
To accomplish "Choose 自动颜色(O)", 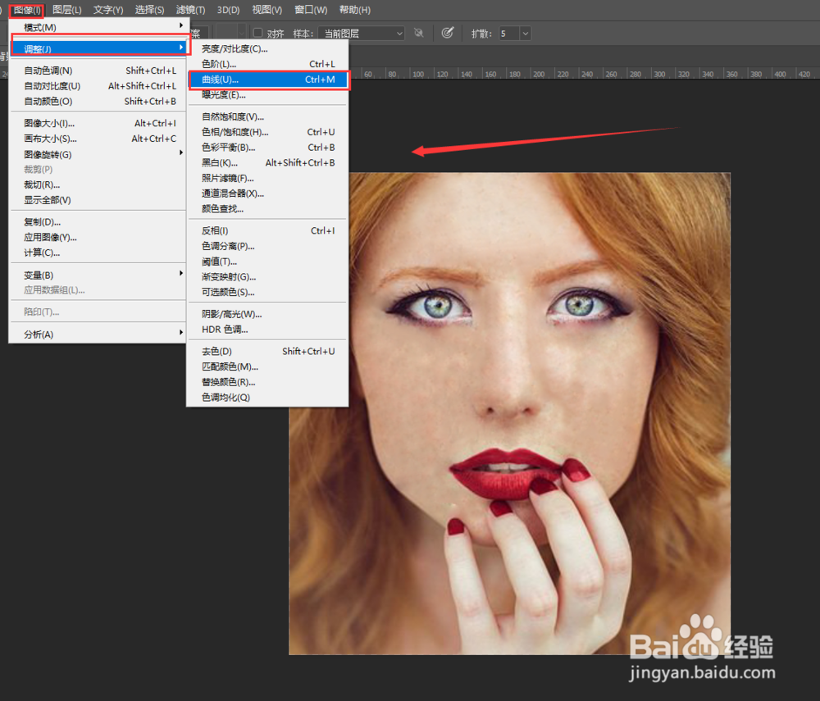I will [98, 101].
